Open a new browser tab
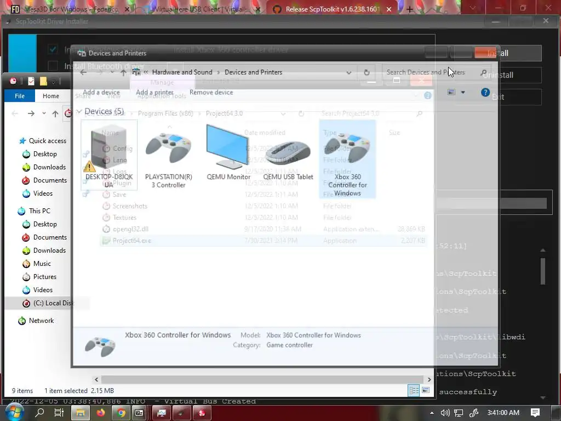 pyautogui.click(x=410, y=9)
